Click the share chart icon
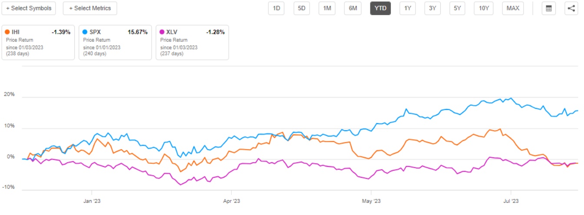Image resolution: width=584 pixels, height=215 pixels. tap(571, 8)
